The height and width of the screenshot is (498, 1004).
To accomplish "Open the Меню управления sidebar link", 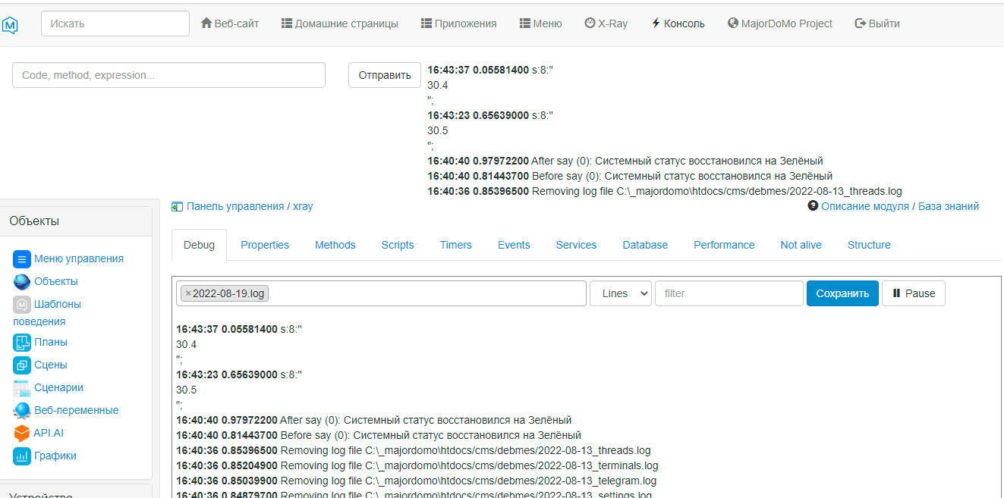I will [79, 258].
